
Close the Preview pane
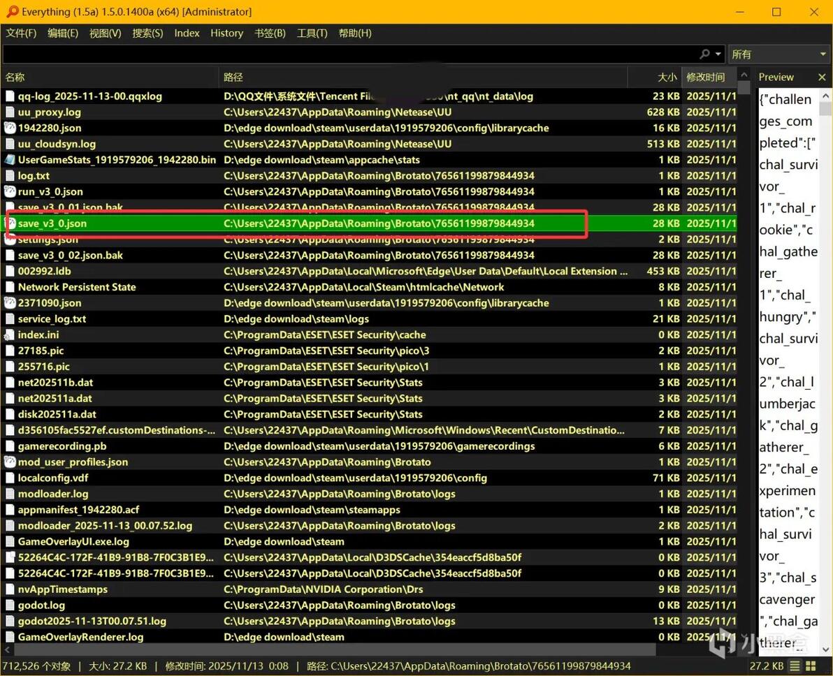[x=822, y=78]
